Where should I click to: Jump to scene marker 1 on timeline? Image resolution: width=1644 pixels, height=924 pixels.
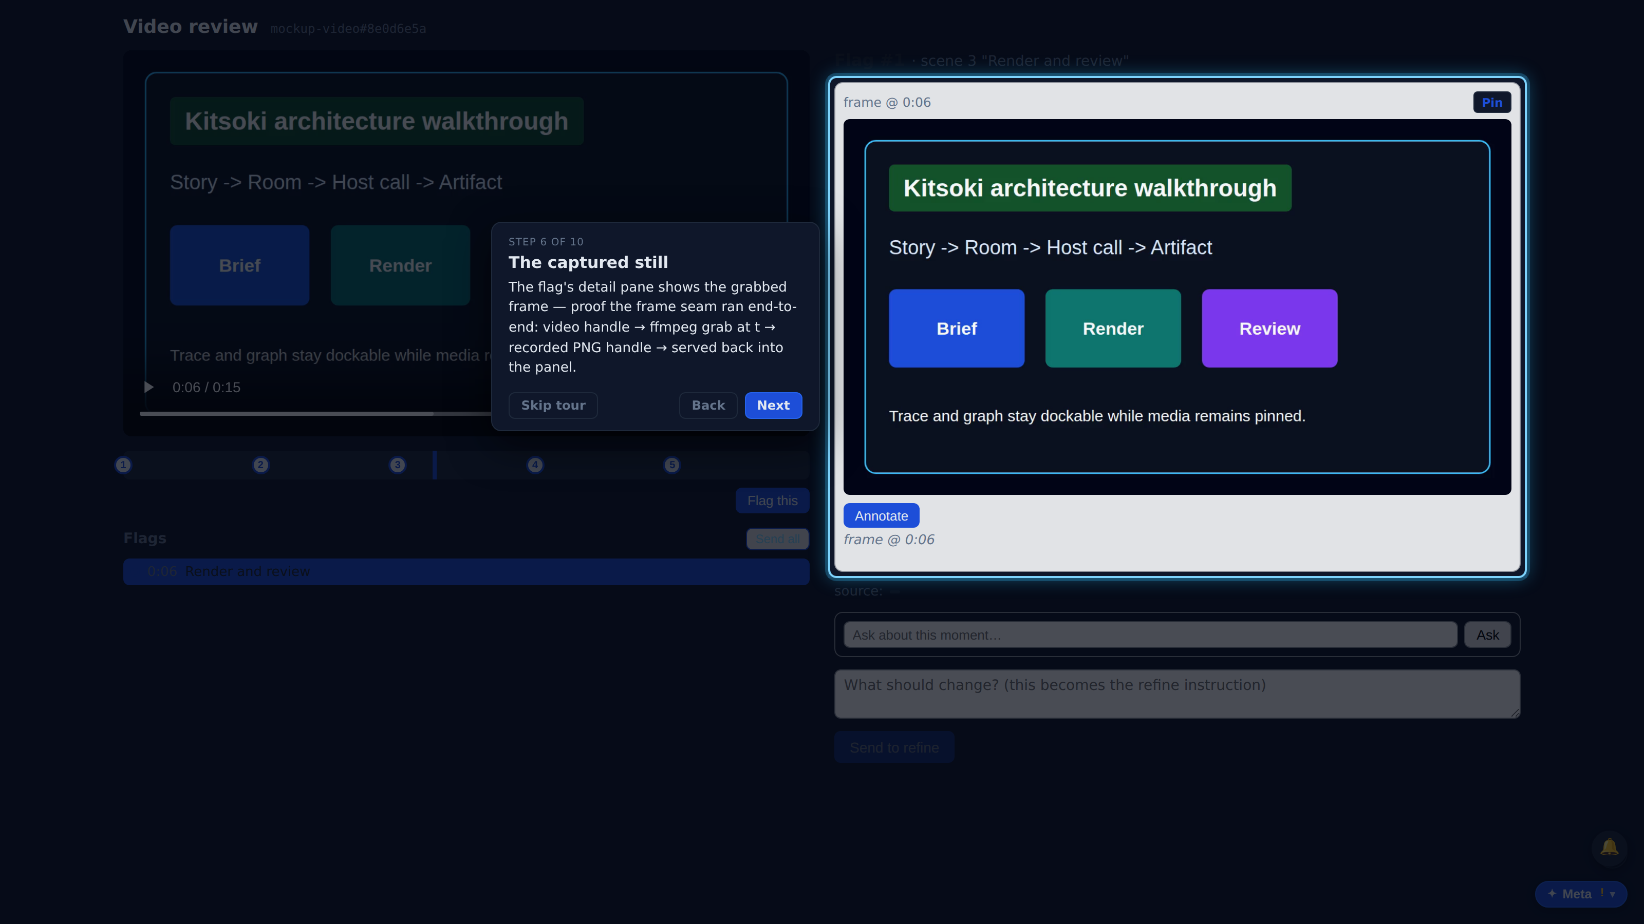(123, 465)
